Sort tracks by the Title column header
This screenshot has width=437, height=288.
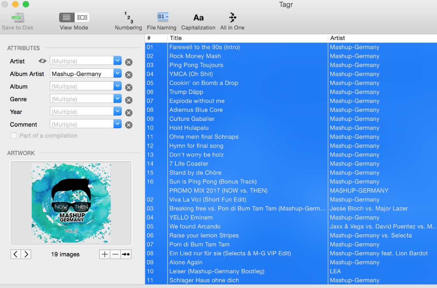[176, 38]
